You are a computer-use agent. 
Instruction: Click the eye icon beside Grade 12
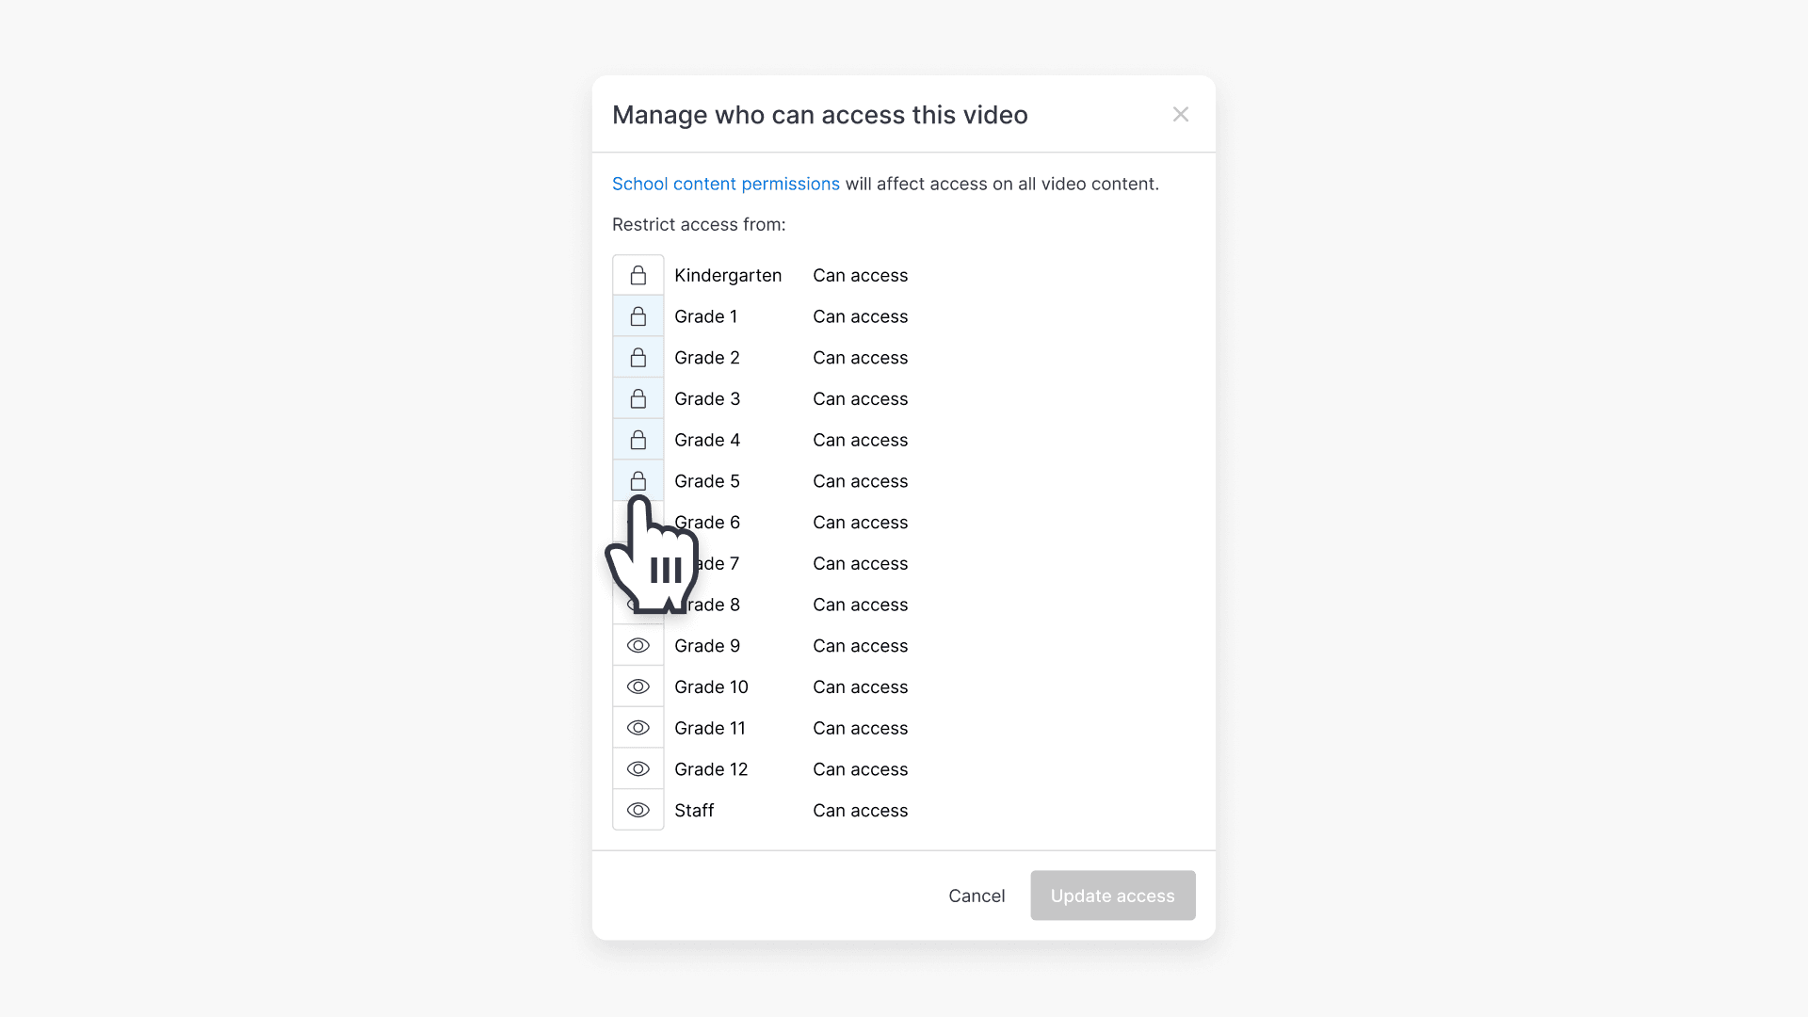click(x=638, y=768)
